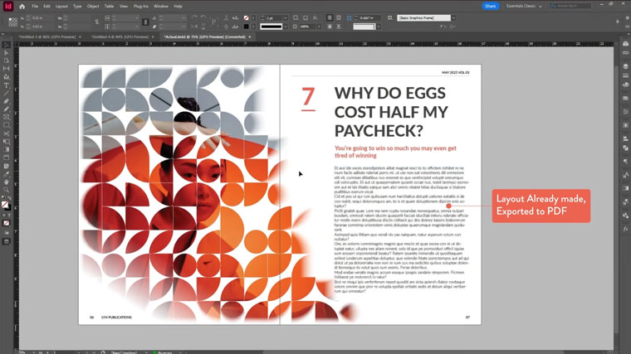Open the Object menu
The image size is (631, 354).
(93, 7)
